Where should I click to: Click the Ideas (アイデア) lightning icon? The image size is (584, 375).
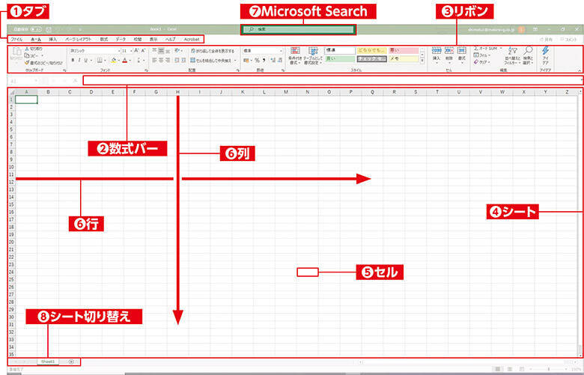[x=545, y=51]
